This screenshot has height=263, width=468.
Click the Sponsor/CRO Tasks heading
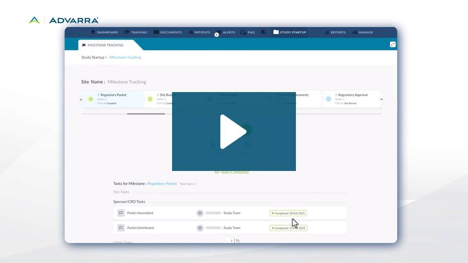coord(129,202)
